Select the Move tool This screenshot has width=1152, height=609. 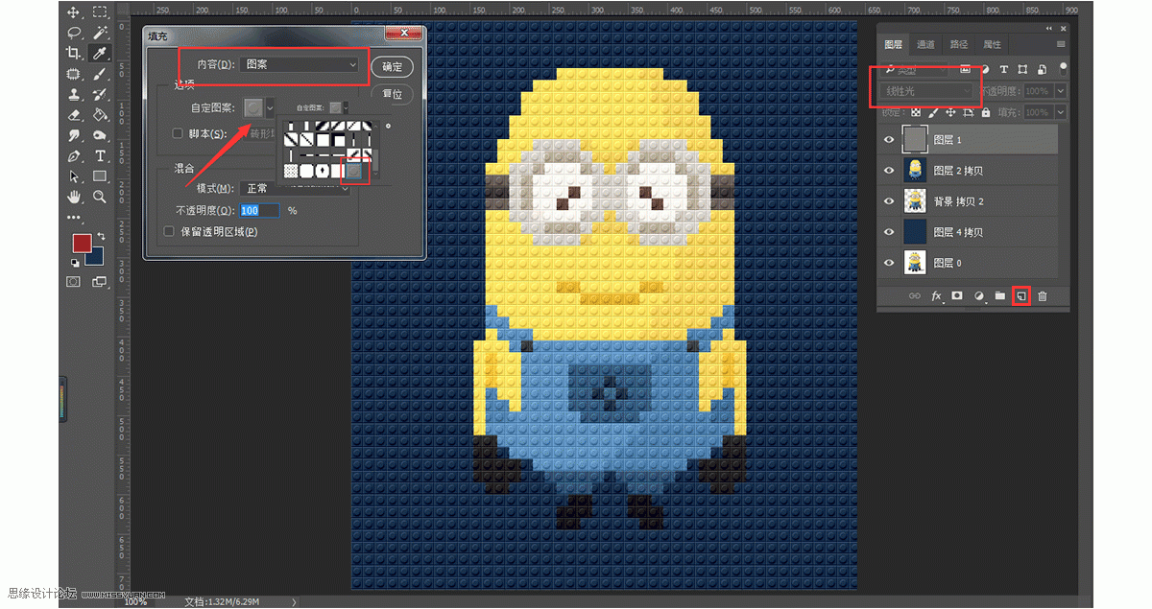pos(74,12)
